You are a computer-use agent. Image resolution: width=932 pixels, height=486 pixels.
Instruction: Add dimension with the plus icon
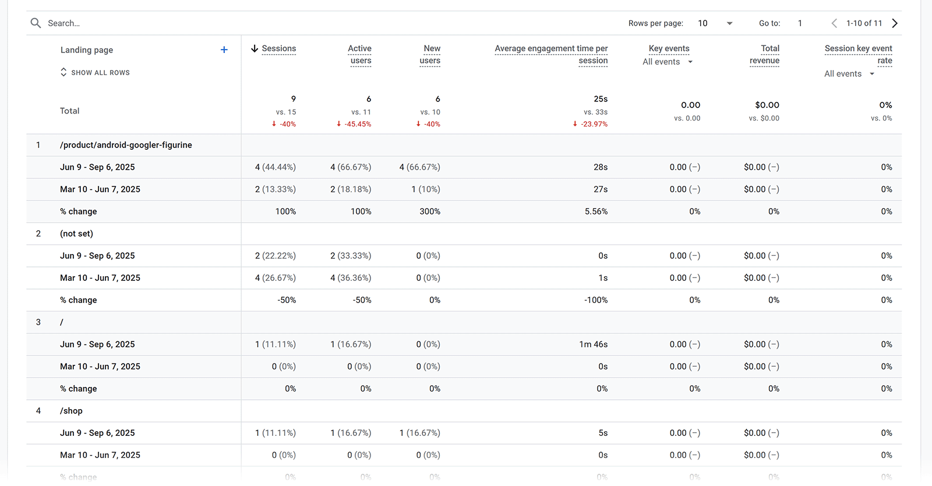click(224, 50)
